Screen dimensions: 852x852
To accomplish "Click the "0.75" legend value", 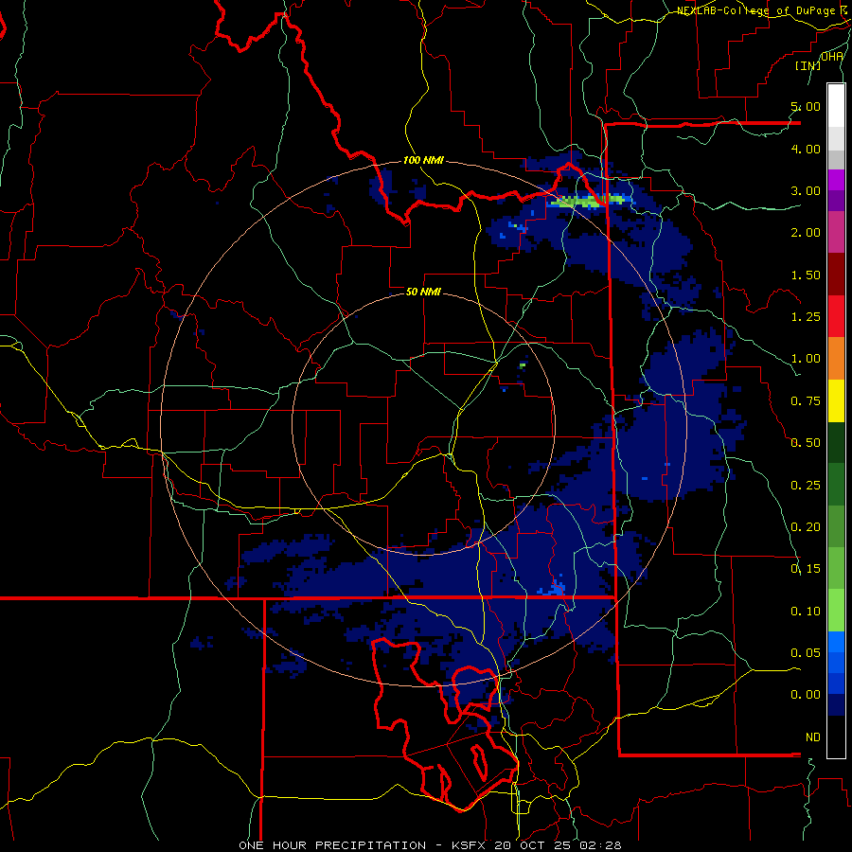I will (806, 401).
